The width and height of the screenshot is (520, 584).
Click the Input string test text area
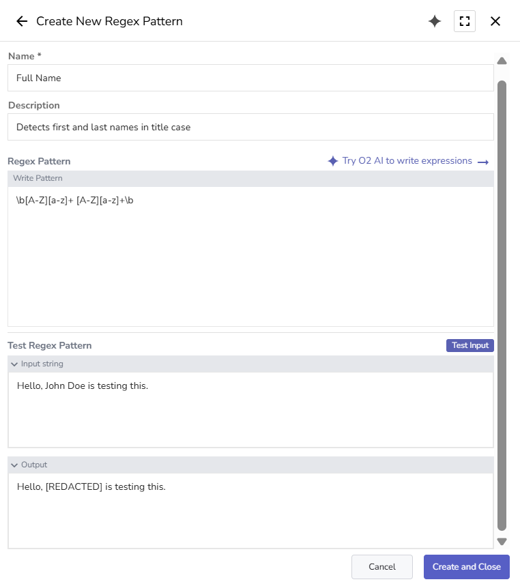pos(250,409)
